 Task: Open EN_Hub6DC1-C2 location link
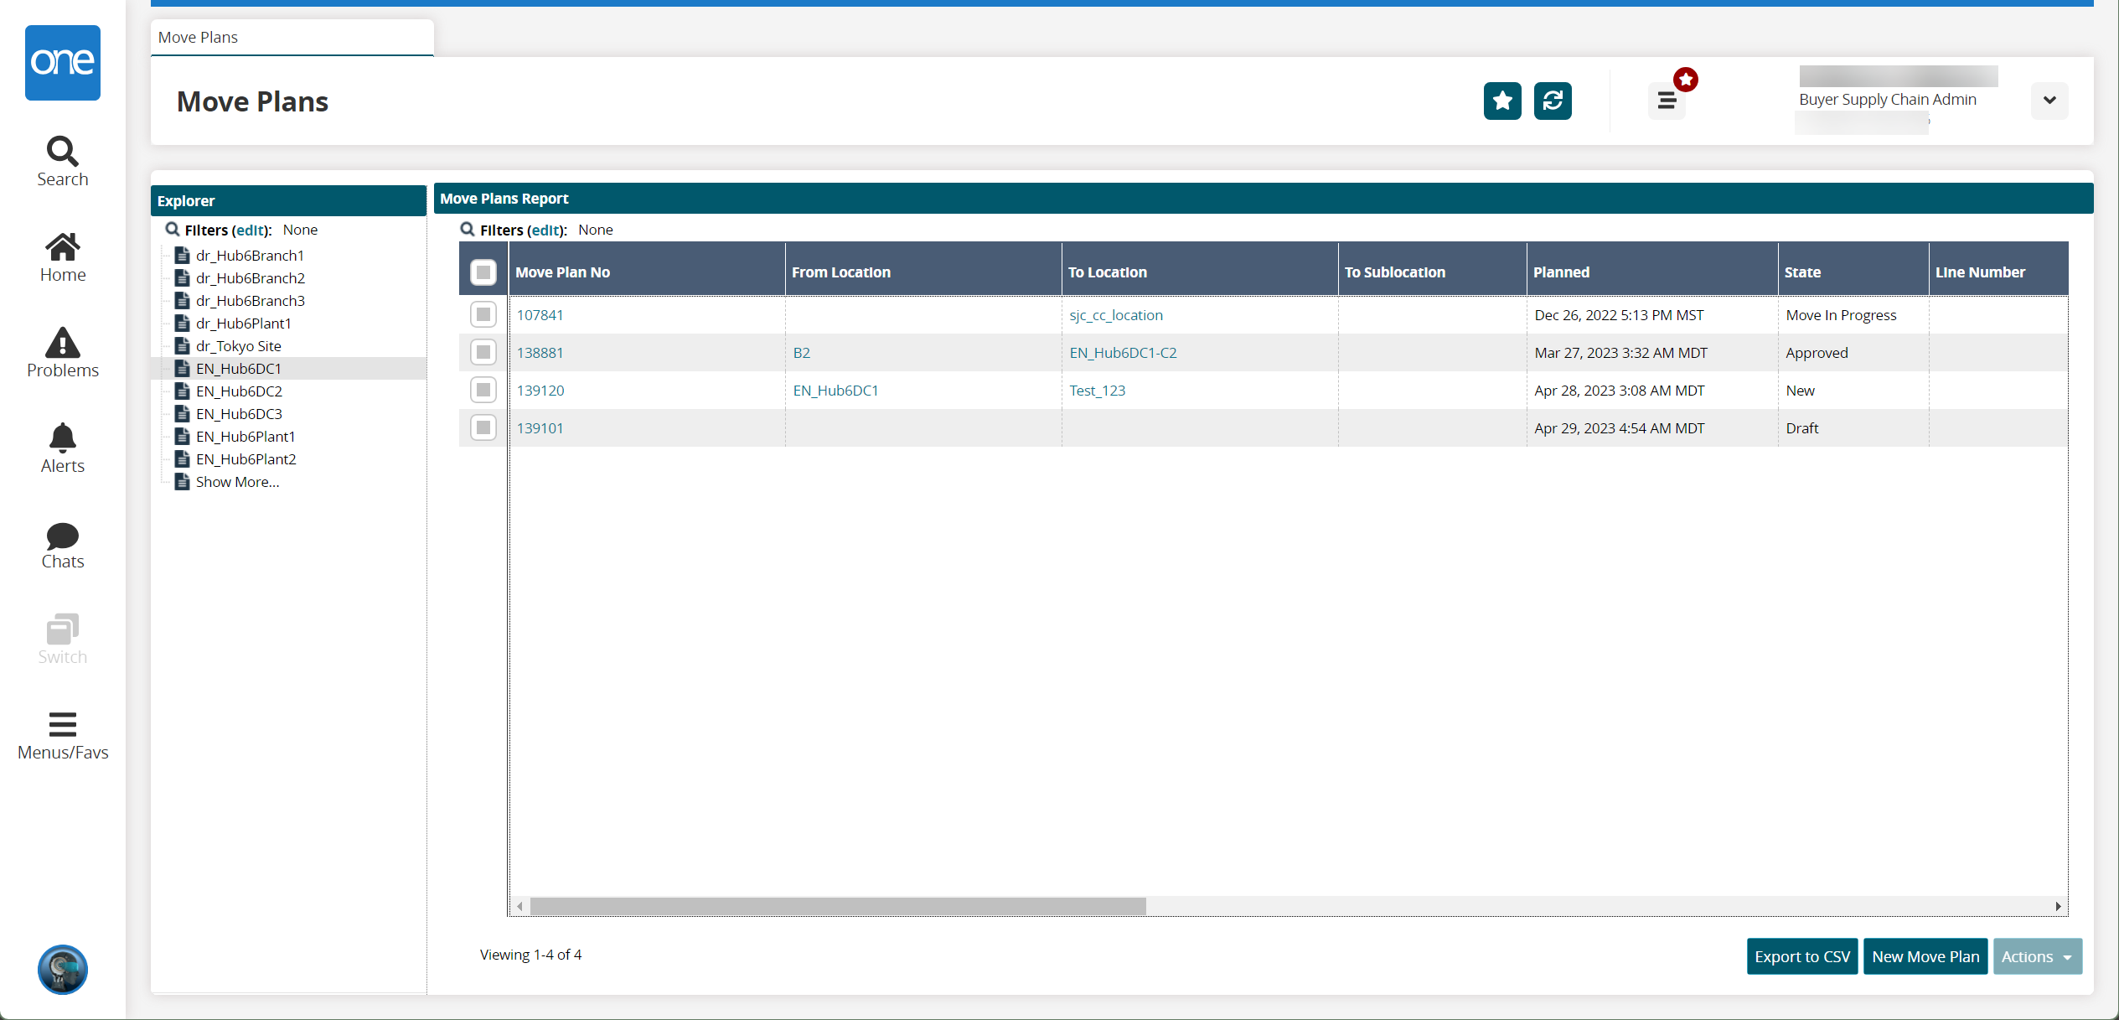point(1123,353)
